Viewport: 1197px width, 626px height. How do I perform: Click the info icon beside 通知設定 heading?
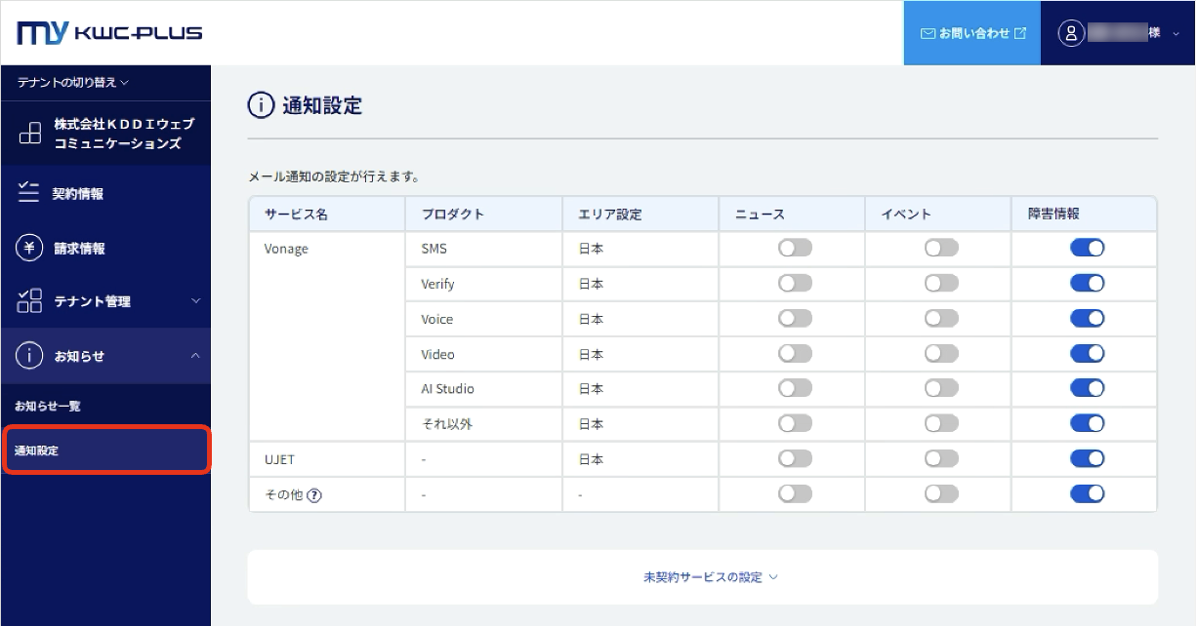[x=261, y=105]
